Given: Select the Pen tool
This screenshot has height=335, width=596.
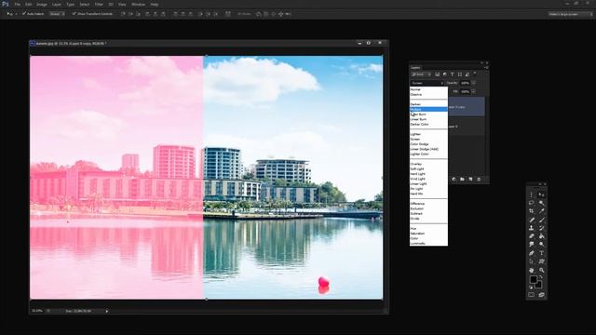Looking at the screenshot, I should [x=532, y=253].
